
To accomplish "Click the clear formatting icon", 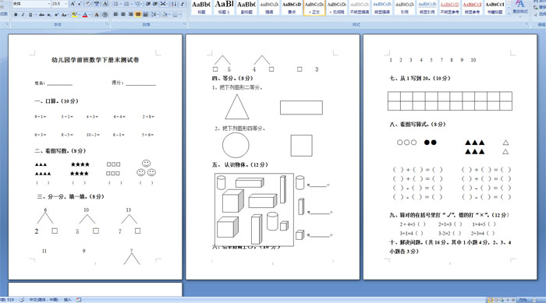I will (x=88, y=4).
